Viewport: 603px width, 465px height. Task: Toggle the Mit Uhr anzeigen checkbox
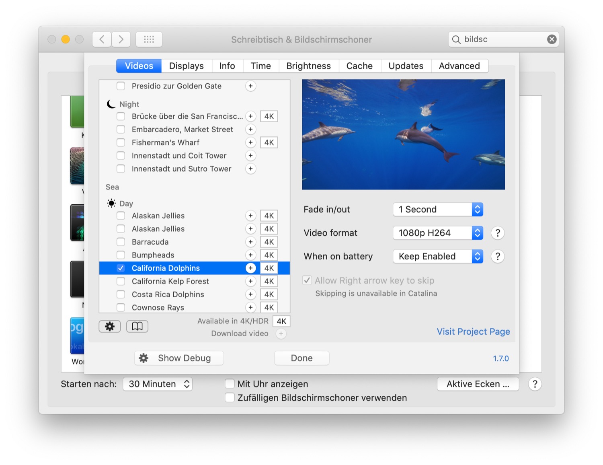click(230, 384)
